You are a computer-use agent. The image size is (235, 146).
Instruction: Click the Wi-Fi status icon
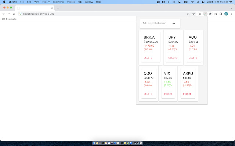point(192,2)
